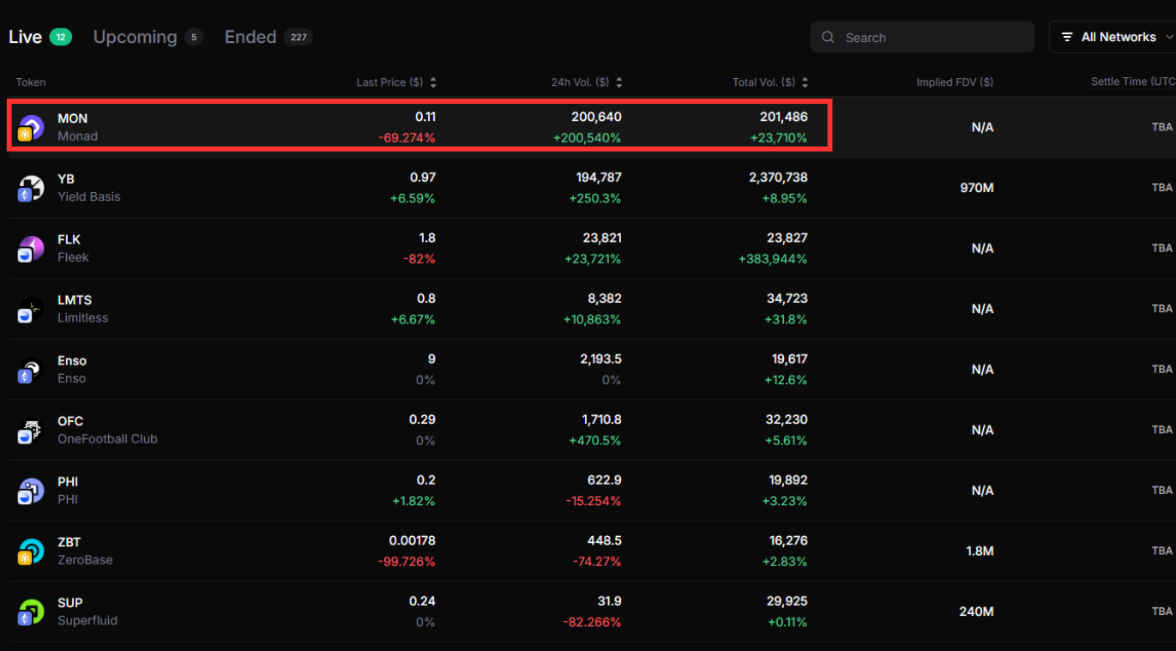Focus the Search input field
The height and width of the screenshot is (651, 1176).
point(931,38)
